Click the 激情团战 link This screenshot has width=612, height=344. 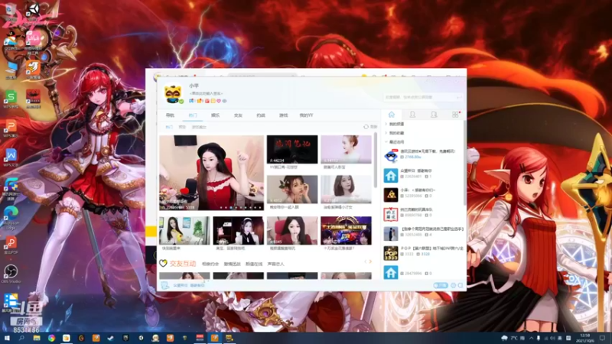click(233, 264)
